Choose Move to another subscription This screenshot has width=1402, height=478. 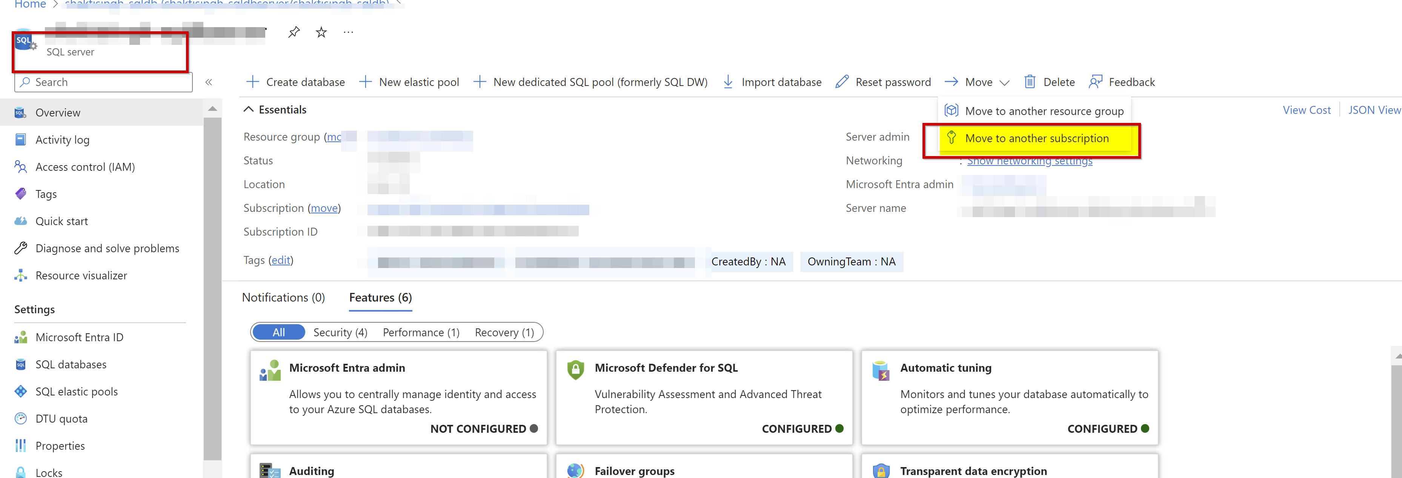point(1036,138)
